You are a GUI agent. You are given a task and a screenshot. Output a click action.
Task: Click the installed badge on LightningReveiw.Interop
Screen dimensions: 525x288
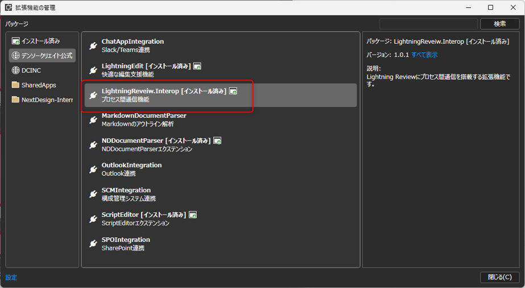pyautogui.click(x=233, y=91)
